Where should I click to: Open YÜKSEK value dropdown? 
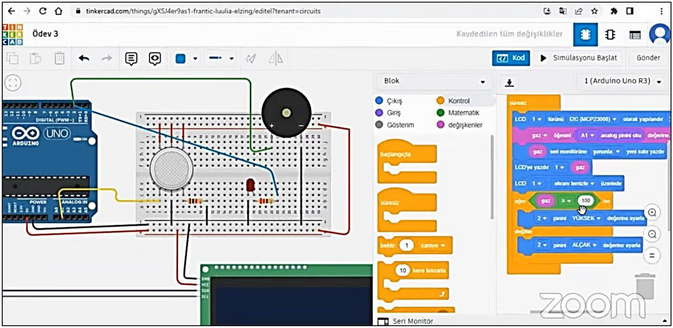coord(598,218)
